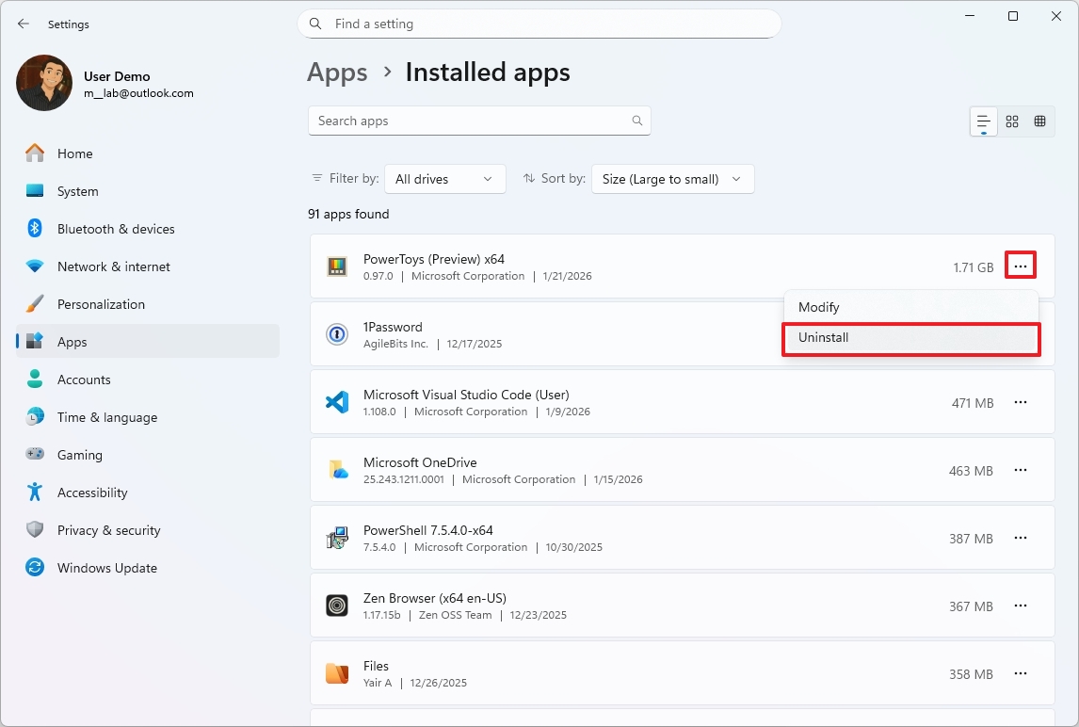
Task: Click the 1Password app icon
Action: pos(336,334)
